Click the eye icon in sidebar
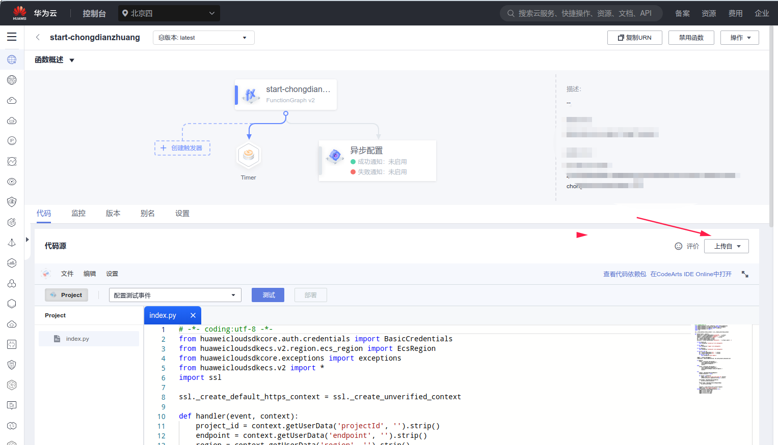Screen dimensions: 778x445 [12, 182]
